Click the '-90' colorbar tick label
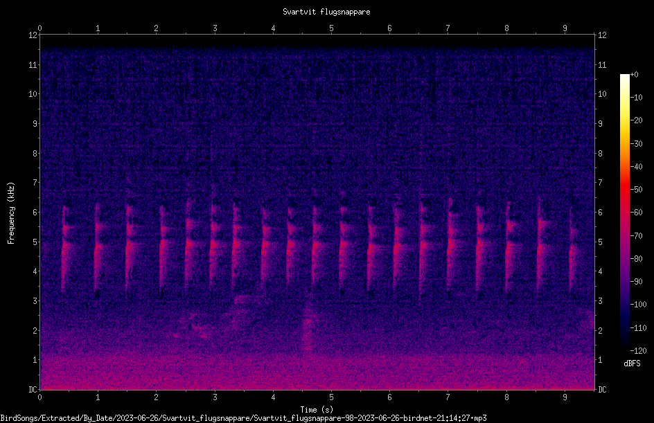 [636, 282]
